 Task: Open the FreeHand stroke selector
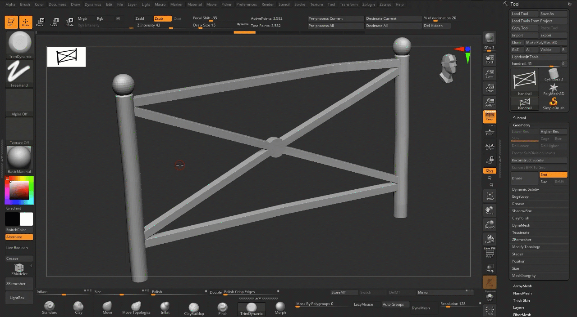point(19,74)
